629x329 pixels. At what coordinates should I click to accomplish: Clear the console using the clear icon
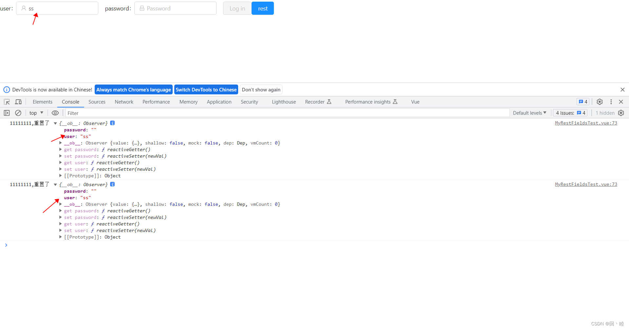[18, 113]
